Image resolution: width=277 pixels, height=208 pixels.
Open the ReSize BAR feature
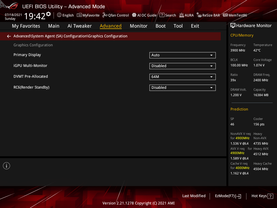208,15
